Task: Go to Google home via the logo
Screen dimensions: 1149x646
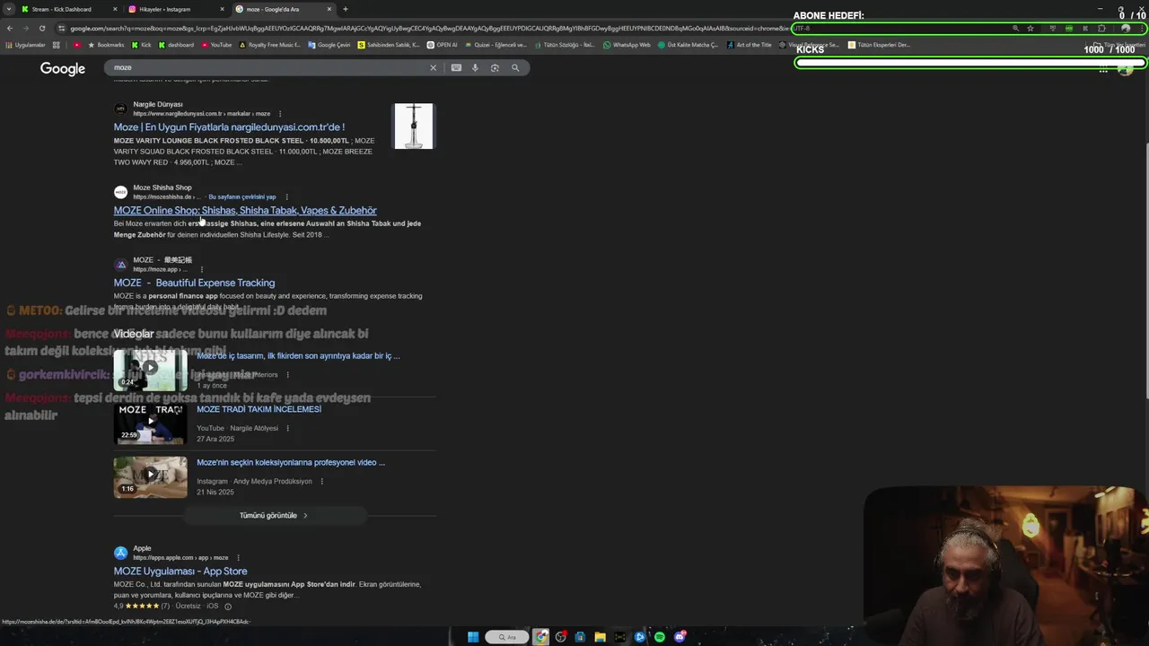Action: pos(63,69)
